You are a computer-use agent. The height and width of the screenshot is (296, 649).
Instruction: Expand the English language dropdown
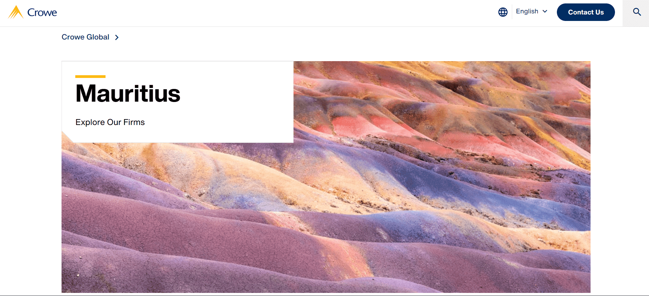pyautogui.click(x=531, y=11)
